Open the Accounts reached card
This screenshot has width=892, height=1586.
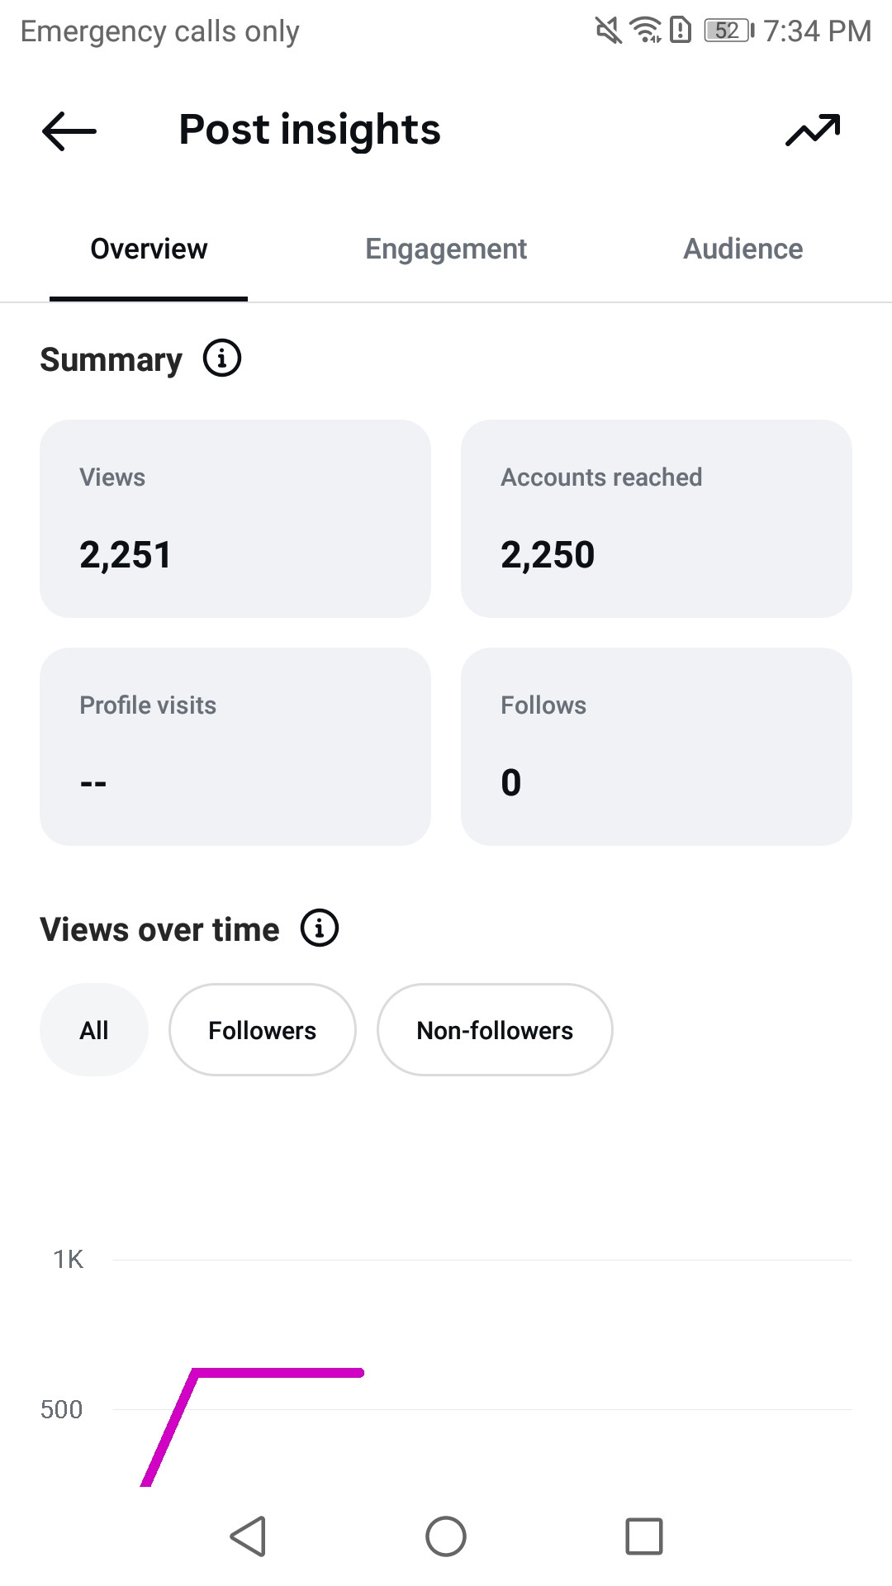[657, 519]
